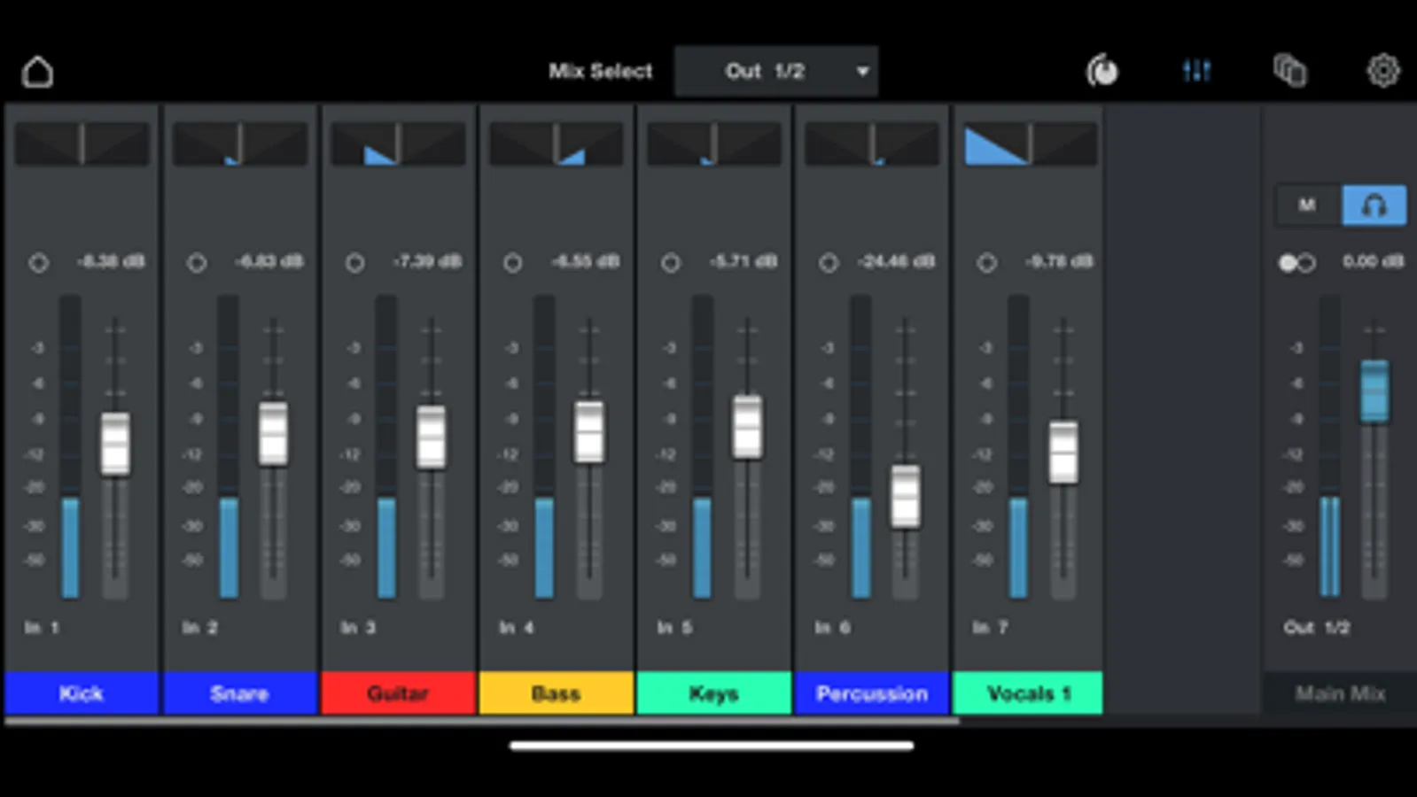This screenshot has height=797, width=1417.
Task: Open settings gear icon
Action: tap(1382, 70)
